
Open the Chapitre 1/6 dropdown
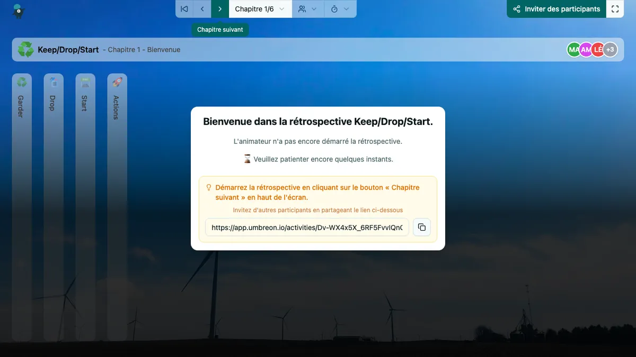click(x=260, y=9)
